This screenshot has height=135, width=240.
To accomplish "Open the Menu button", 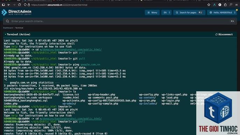I will click(x=152, y=13).
